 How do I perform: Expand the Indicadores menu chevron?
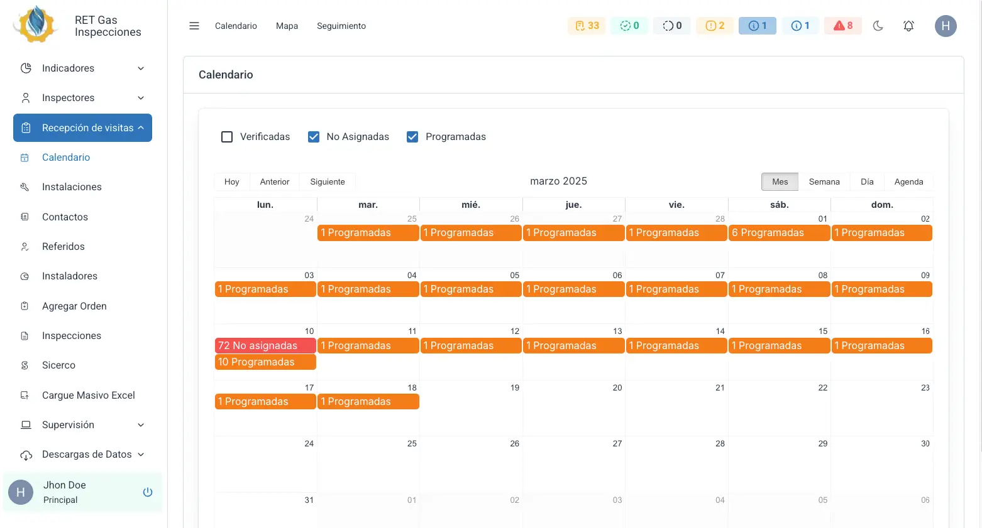click(141, 68)
